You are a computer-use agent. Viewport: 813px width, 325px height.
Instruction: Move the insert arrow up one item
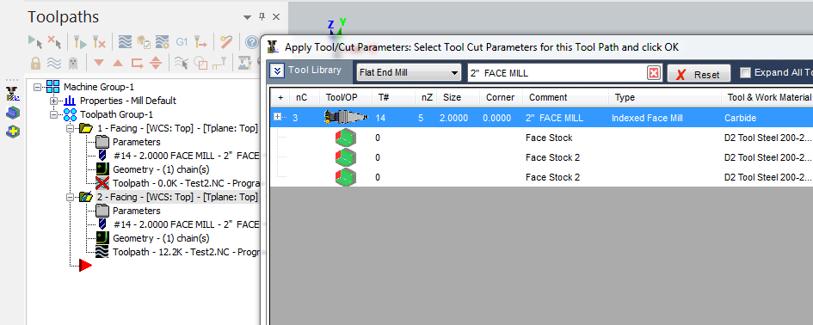118,64
